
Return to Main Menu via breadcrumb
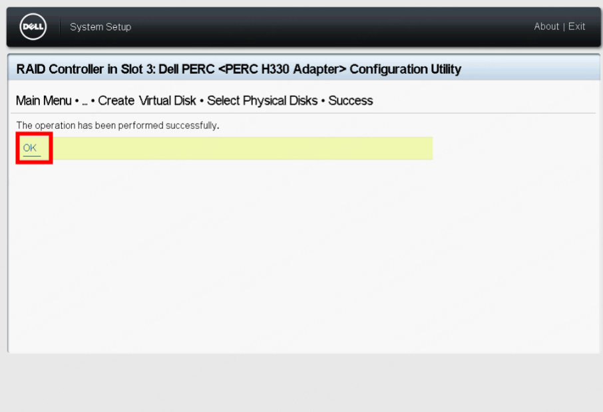(43, 101)
